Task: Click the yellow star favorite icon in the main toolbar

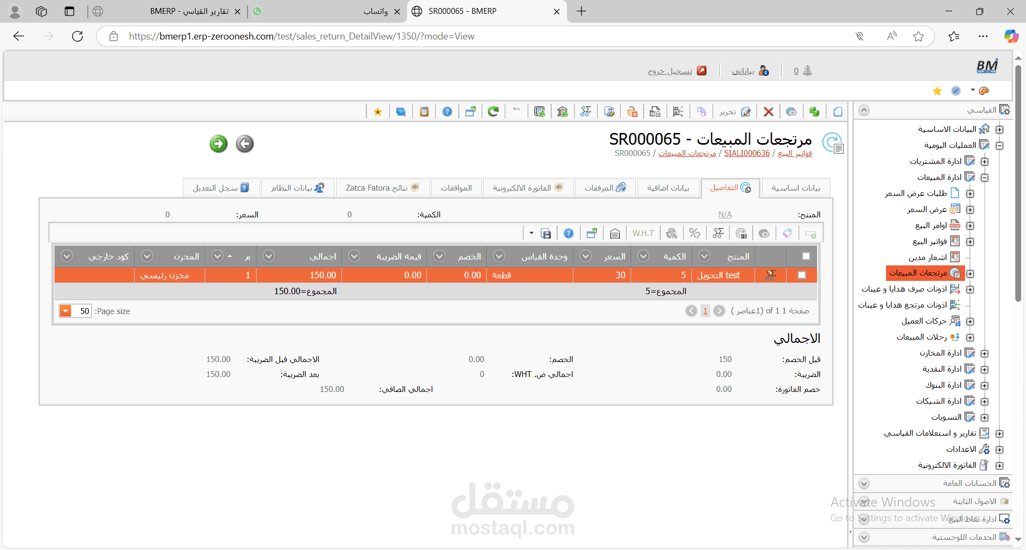Action: pyautogui.click(x=378, y=112)
